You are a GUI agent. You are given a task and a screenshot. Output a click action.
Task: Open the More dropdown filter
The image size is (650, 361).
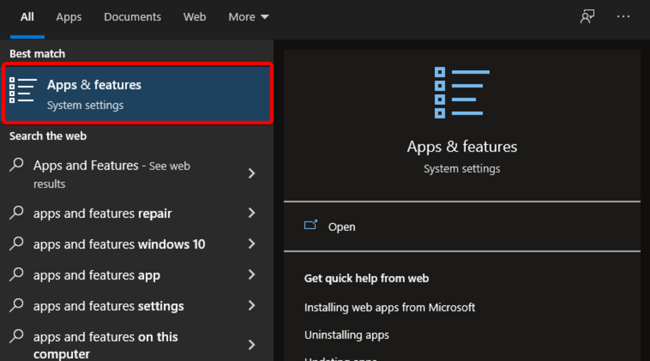coord(248,17)
